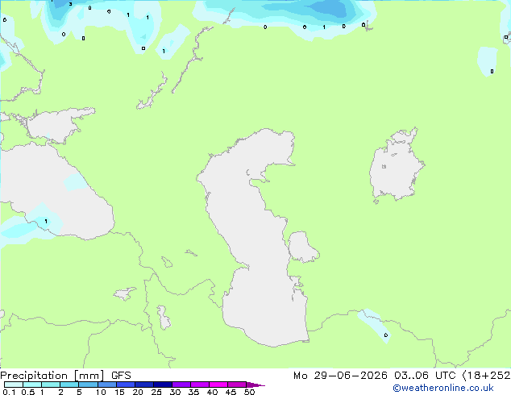Click the precipitation value "3" on the map
511x395 pixels.
click(70, 4)
